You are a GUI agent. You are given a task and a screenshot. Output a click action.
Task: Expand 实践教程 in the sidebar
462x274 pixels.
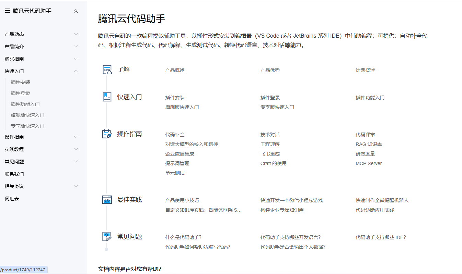76,149
